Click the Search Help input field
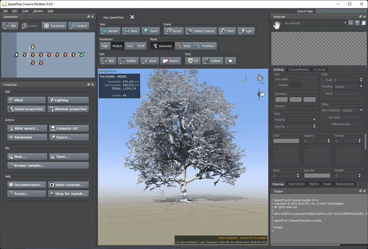 coord(341,11)
